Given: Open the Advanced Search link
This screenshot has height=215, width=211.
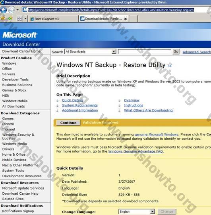Looking at the screenshot, I should tap(197, 52).
